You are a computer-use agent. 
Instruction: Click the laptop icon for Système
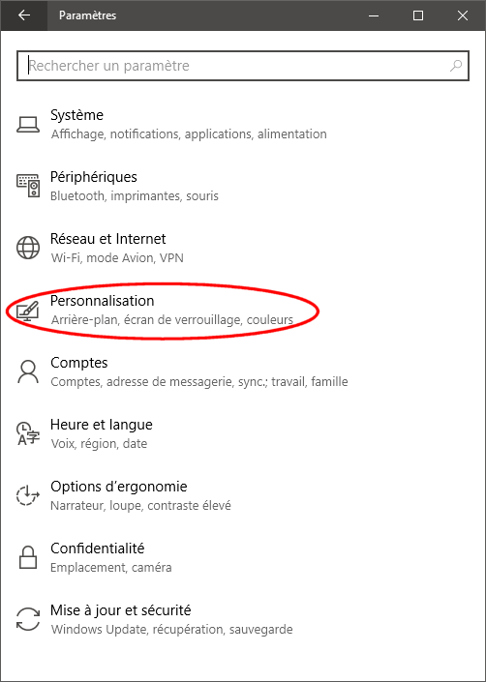(28, 125)
